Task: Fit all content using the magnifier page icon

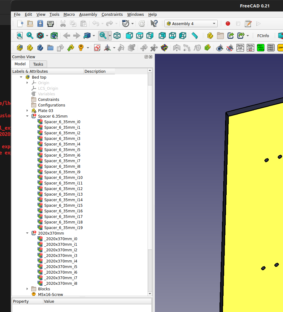Action: (x=20, y=36)
